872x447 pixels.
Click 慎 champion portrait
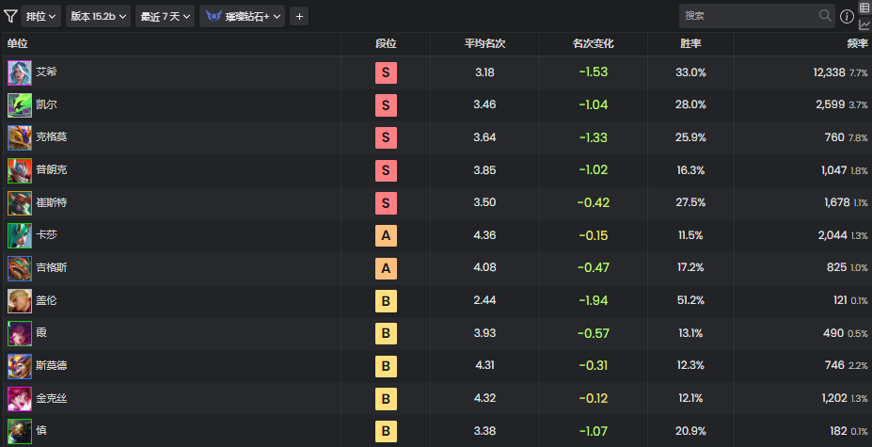(x=20, y=431)
